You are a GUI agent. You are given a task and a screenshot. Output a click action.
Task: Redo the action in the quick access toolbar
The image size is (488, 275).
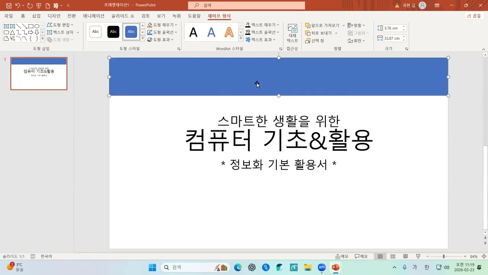[30, 5]
